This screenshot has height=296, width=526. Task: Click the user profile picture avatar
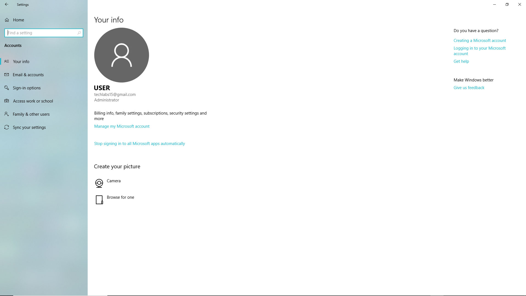[122, 55]
